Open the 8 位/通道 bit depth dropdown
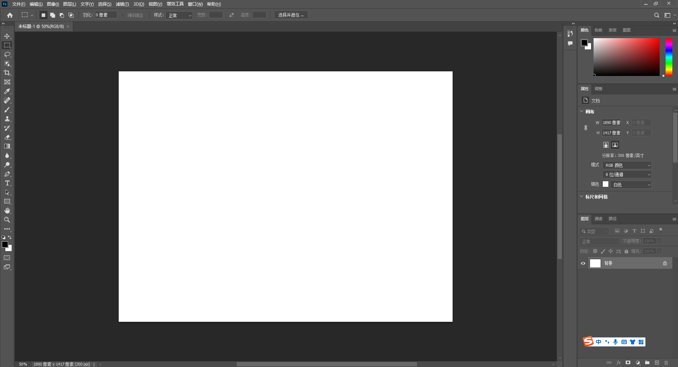Screen dimensions: 678x367 pos(627,174)
